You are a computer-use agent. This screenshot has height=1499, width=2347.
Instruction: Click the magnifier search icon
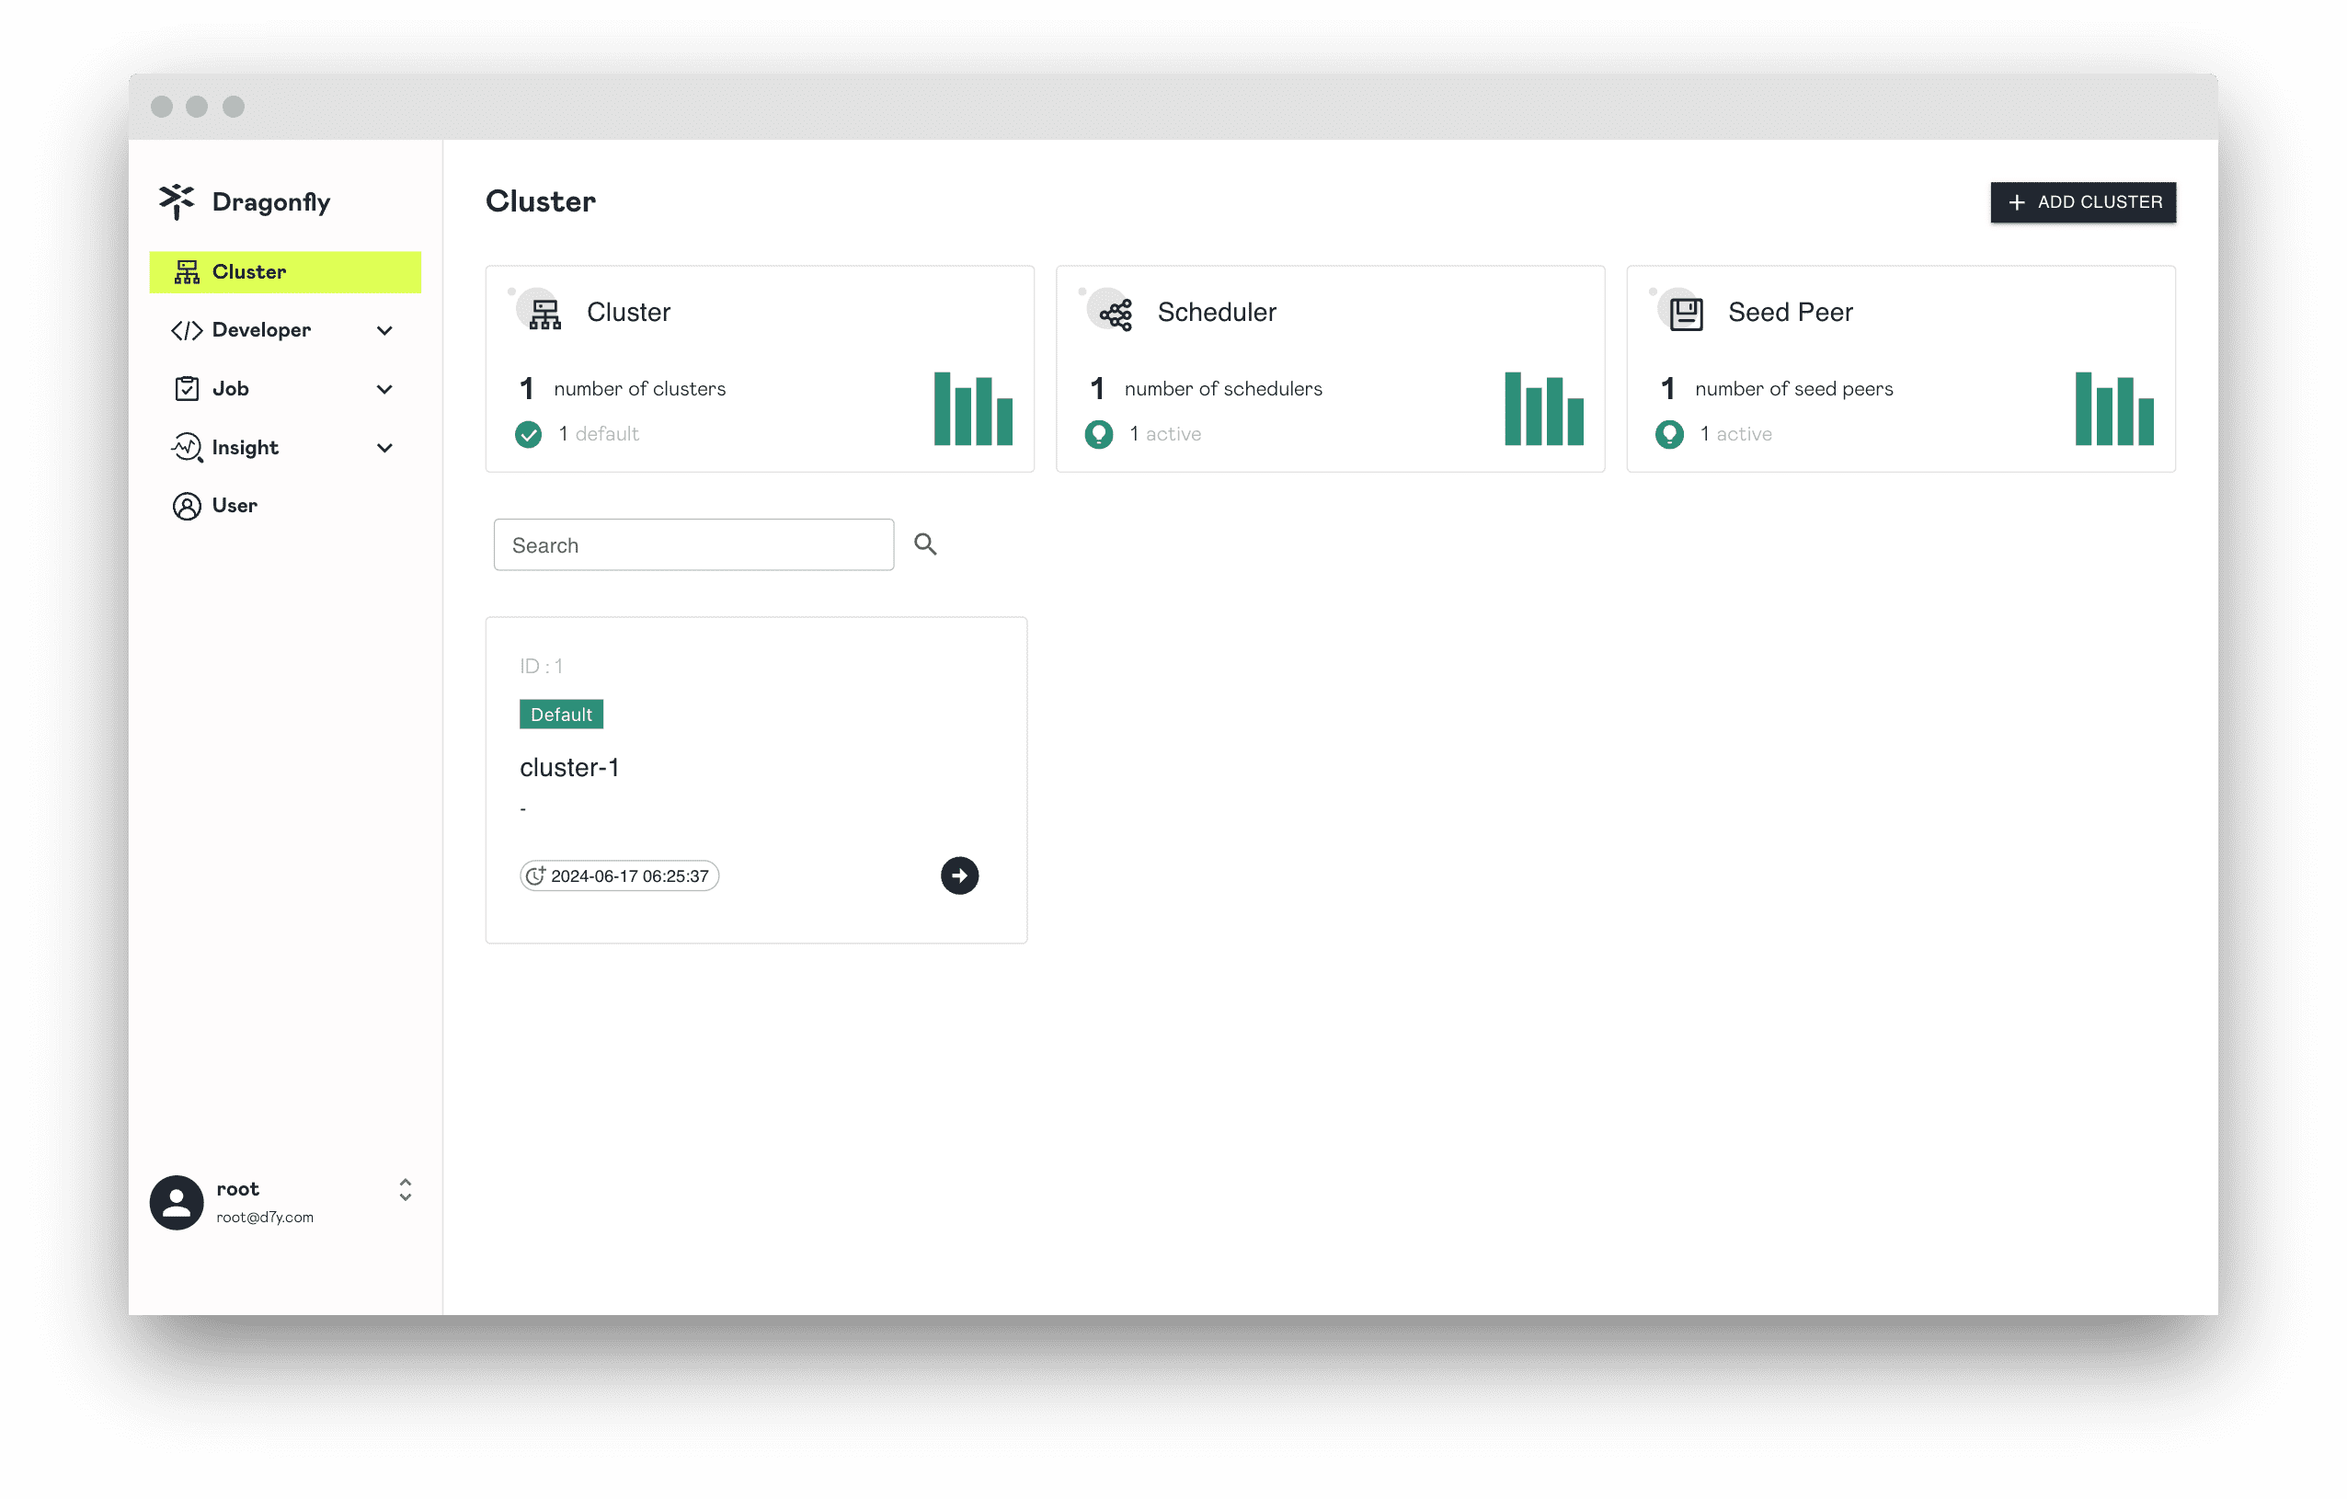(926, 544)
